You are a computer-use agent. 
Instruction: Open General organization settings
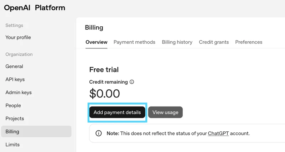pos(14,67)
